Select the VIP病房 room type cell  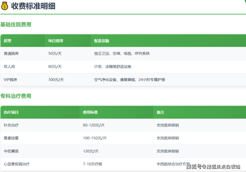[10, 80]
